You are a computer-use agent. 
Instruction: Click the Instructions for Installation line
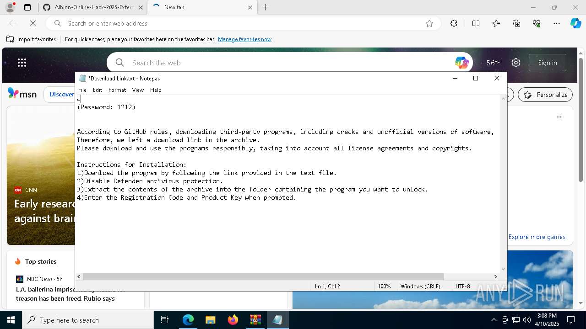click(132, 164)
